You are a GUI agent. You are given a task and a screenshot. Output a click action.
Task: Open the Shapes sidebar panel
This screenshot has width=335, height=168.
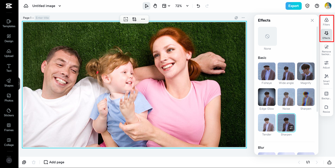coord(9,83)
